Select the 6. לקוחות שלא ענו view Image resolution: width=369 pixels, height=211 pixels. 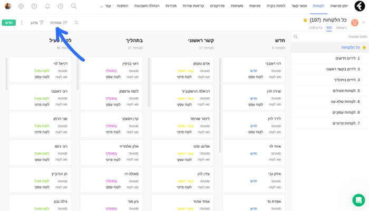click(x=330, y=102)
